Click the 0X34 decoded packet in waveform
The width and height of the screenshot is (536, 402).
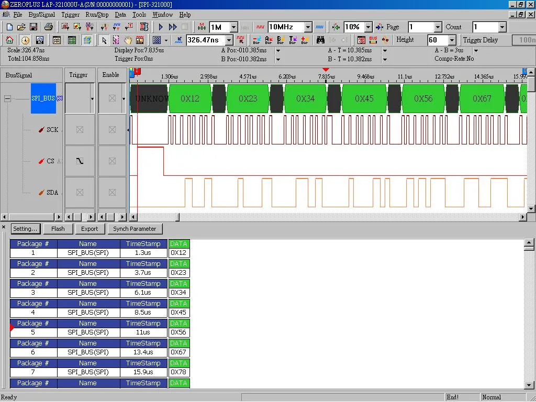(305, 98)
